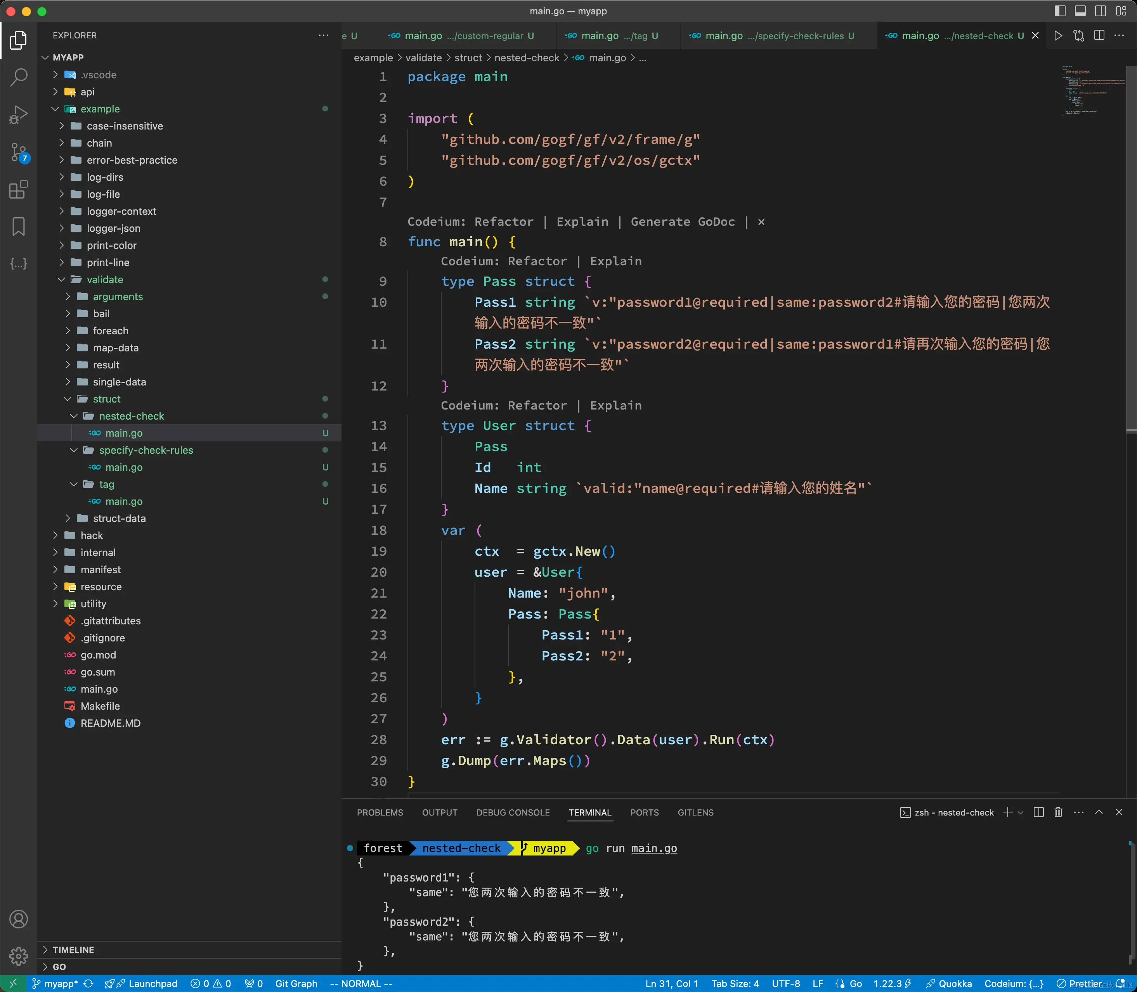Maximize panel size with the caret icon
Screen dimensions: 1137x992
(x=1099, y=812)
